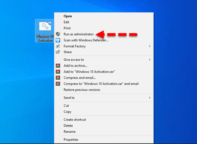This screenshot has height=144, width=197.
Task: Click the Format Factory icon in menu
Action: click(58, 46)
